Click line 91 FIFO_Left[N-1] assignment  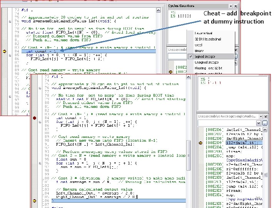pyautogui.click(x=95, y=144)
